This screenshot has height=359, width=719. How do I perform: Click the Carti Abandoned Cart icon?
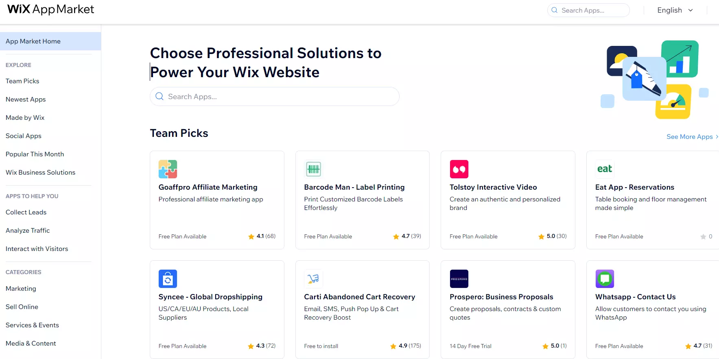pyautogui.click(x=313, y=279)
